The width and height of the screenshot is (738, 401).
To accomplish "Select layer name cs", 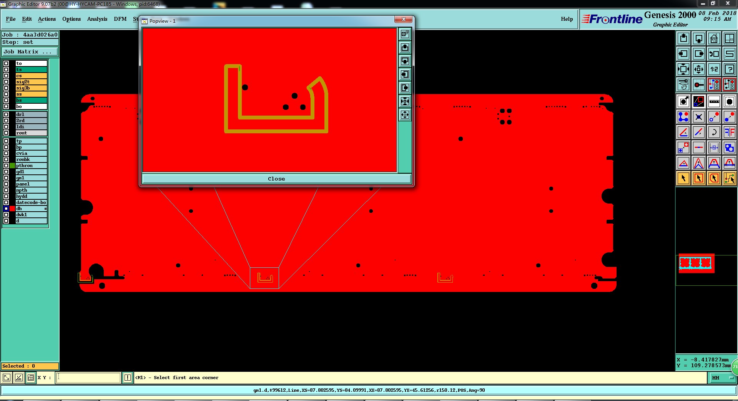I will tap(31, 76).
